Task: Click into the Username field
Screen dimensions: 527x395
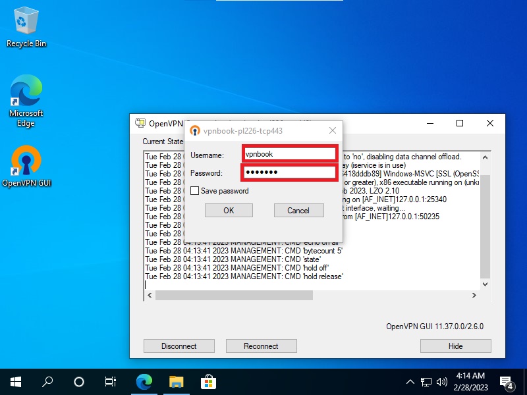Action: pyautogui.click(x=290, y=154)
